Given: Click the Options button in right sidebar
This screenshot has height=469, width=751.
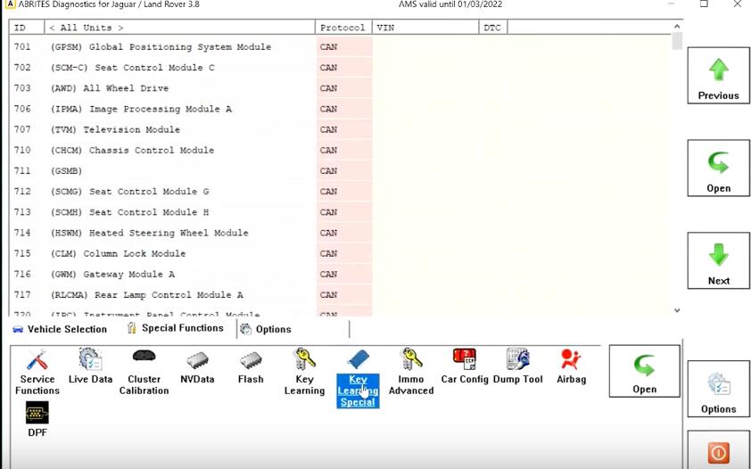Looking at the screenshot, I should pyautogui.click(x=718, y=389).
